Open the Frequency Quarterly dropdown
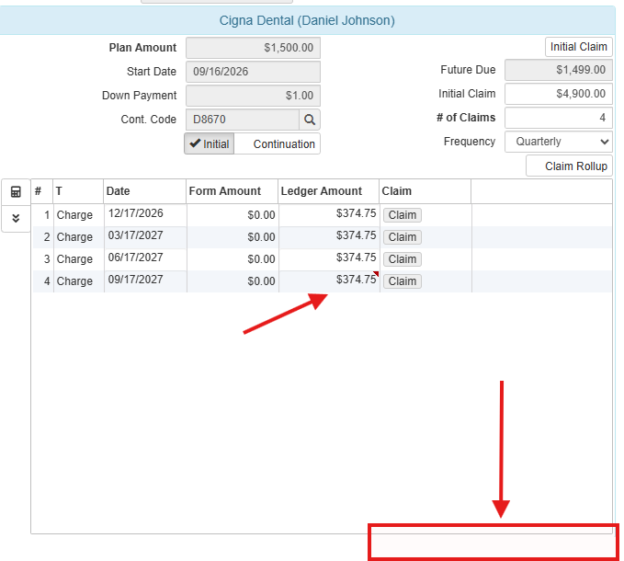Viewport: 624px width, 561px height. tap(559, 142)
